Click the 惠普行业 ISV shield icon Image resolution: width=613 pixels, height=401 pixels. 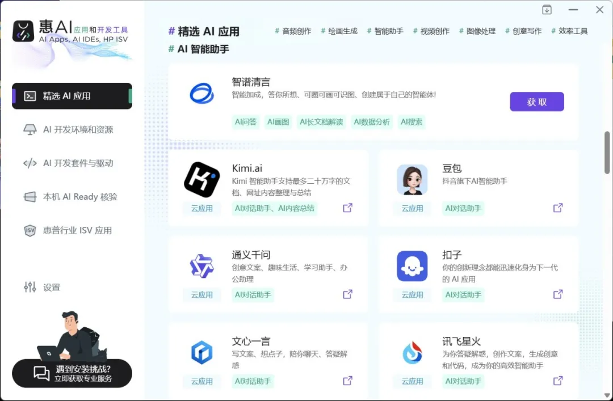pyautogui.click(x=30, y=231)
